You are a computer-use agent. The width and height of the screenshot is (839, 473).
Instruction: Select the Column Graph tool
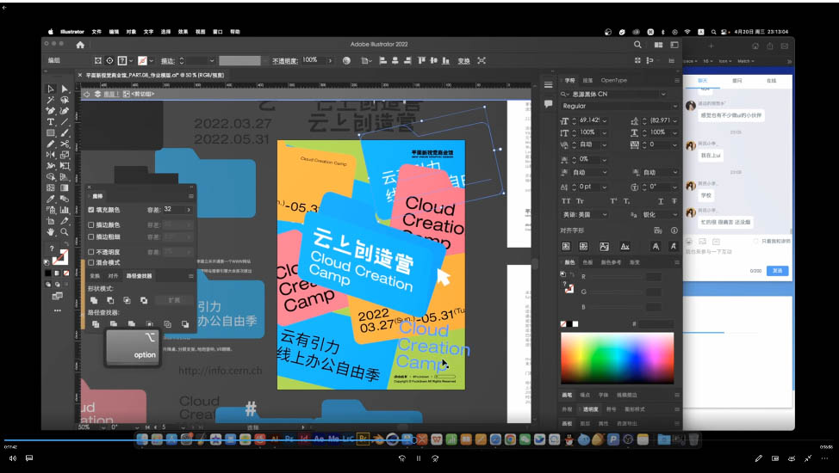65,210
